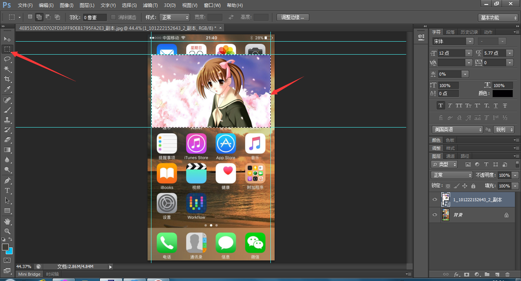Viewport: 521px width, 281px height.
Task: Select the Blur tool
Action: (7, 160)
